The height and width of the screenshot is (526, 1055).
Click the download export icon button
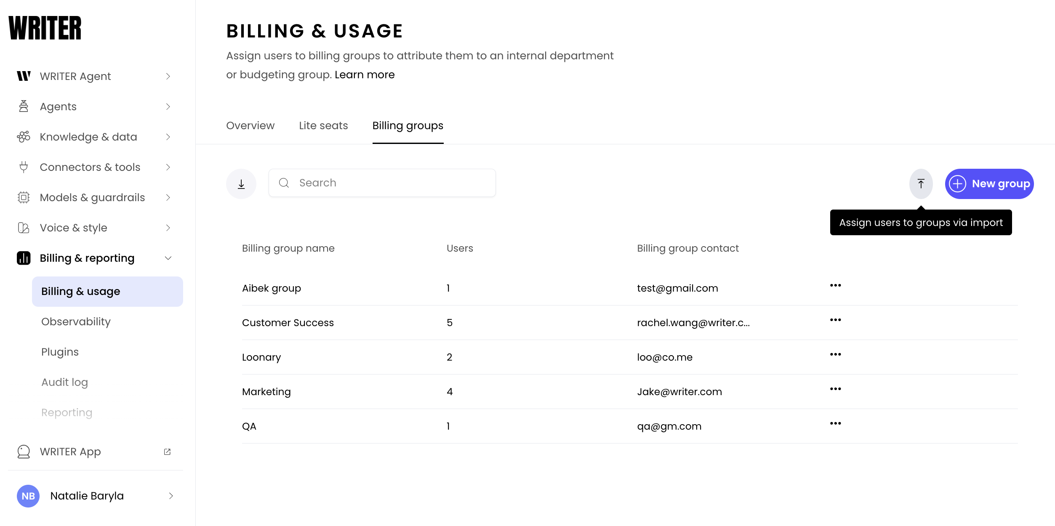click(241, 184)
